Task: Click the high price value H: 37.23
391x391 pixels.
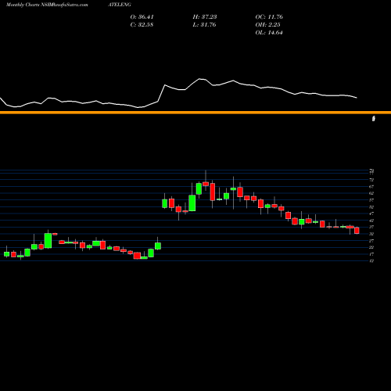Action: pyautogui.click(x=205, y=17)
